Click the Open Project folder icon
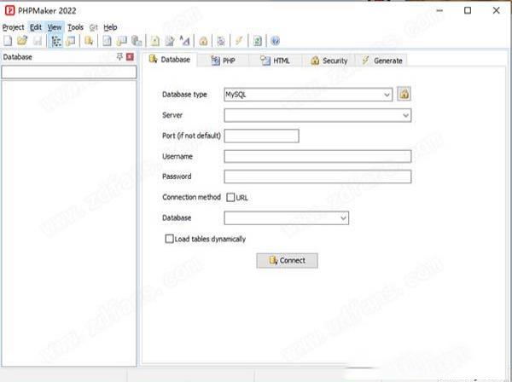The width and height of the screenshot is (512, 382). [22, 40]
